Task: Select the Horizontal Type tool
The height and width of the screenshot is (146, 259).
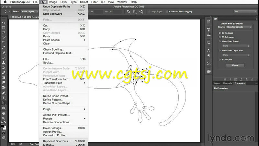Action: click(x=4, y=98)
